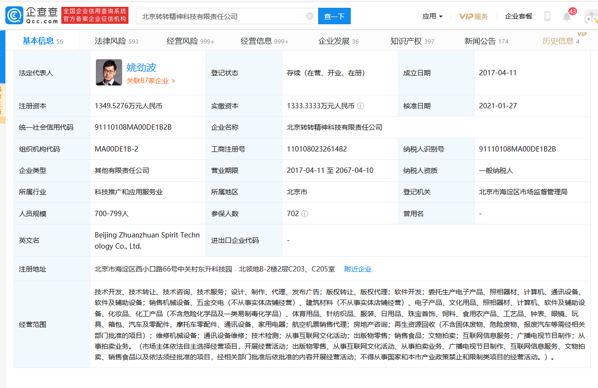Click the 全国企业信用查询系统 red banner
Screen dimensions: 598x388
(x=95, y=16)
